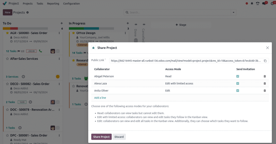
Task: Delete the Alexa Laza collaborator row
Action: 265,83
